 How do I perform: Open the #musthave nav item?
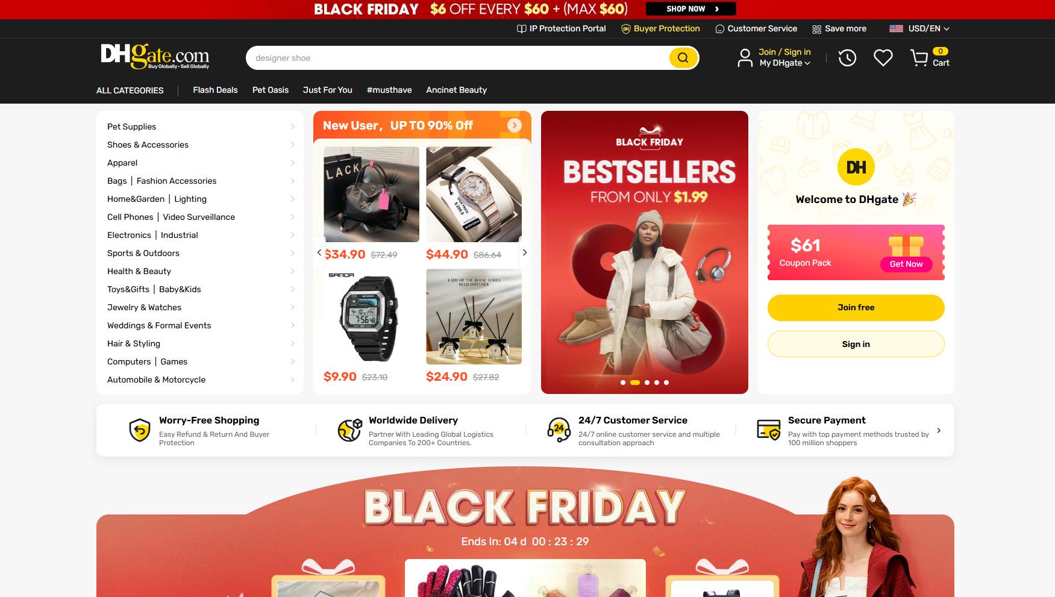pyautogui.click(x=389, y=90)
